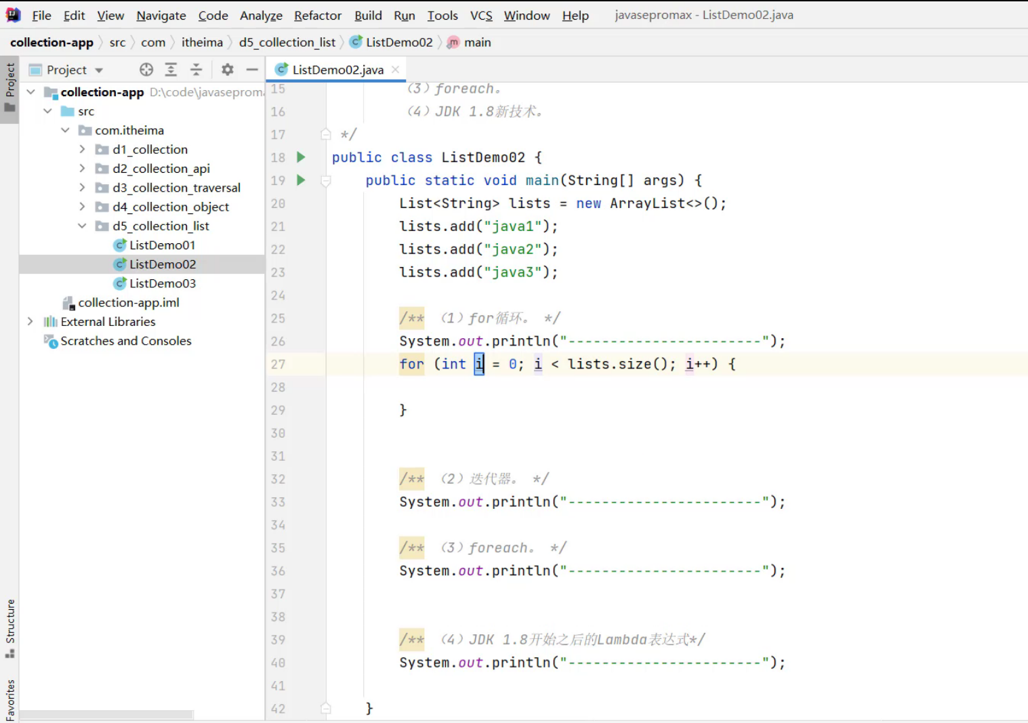Run ListDemo02 class via gutter arrow on line 18
The height and width of the screenshot is (723, 1028).
(301, 157)
